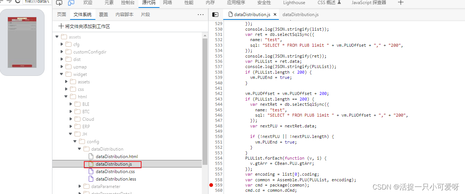Click the file icon of dataDistribution.html
Image resolution: width=465 pixels, height=194 pixels.
click(x=91, y=156)
